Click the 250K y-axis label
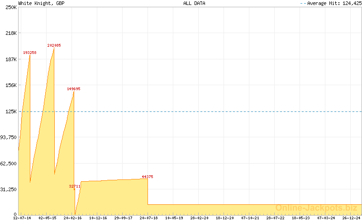Viewport: 362px width, 222px height. click(11, 7)
